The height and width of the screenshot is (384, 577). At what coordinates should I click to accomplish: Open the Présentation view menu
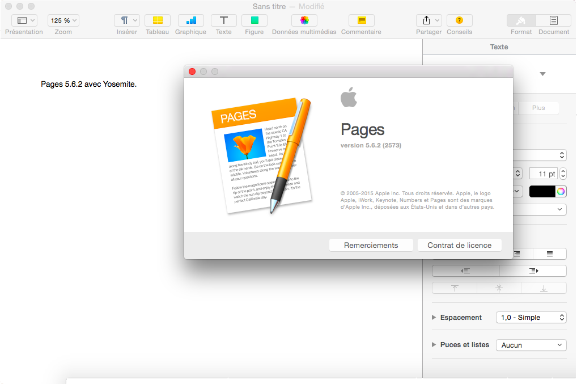click(24, 20)
